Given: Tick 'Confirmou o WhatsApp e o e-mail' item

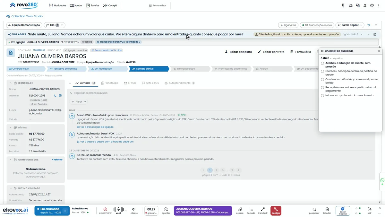Looking at the screenshot, I should pyautogui.click(x=322, y=79).
